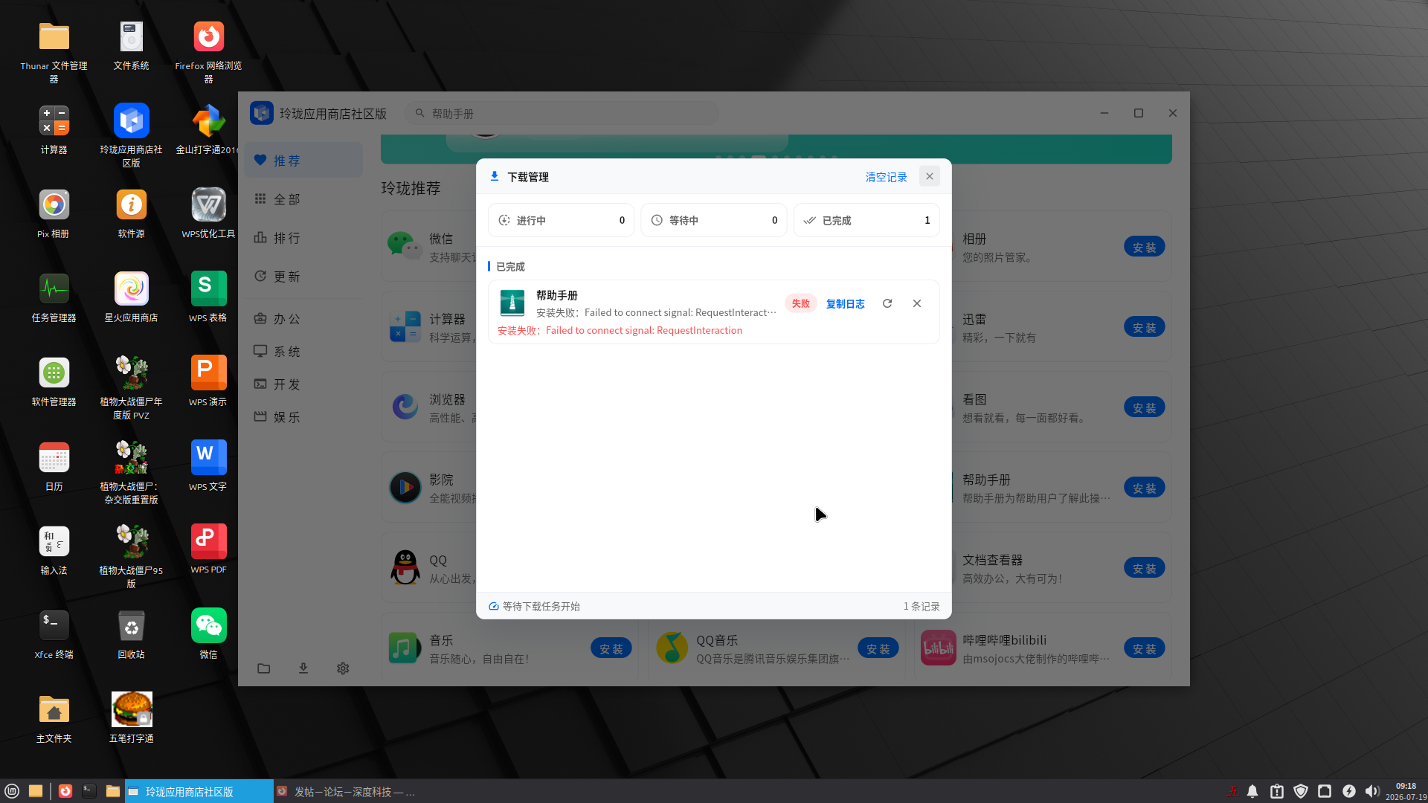Install 文档查看器 app
This screenshot has width=1428, height=803.
[x=1144, y=568]
